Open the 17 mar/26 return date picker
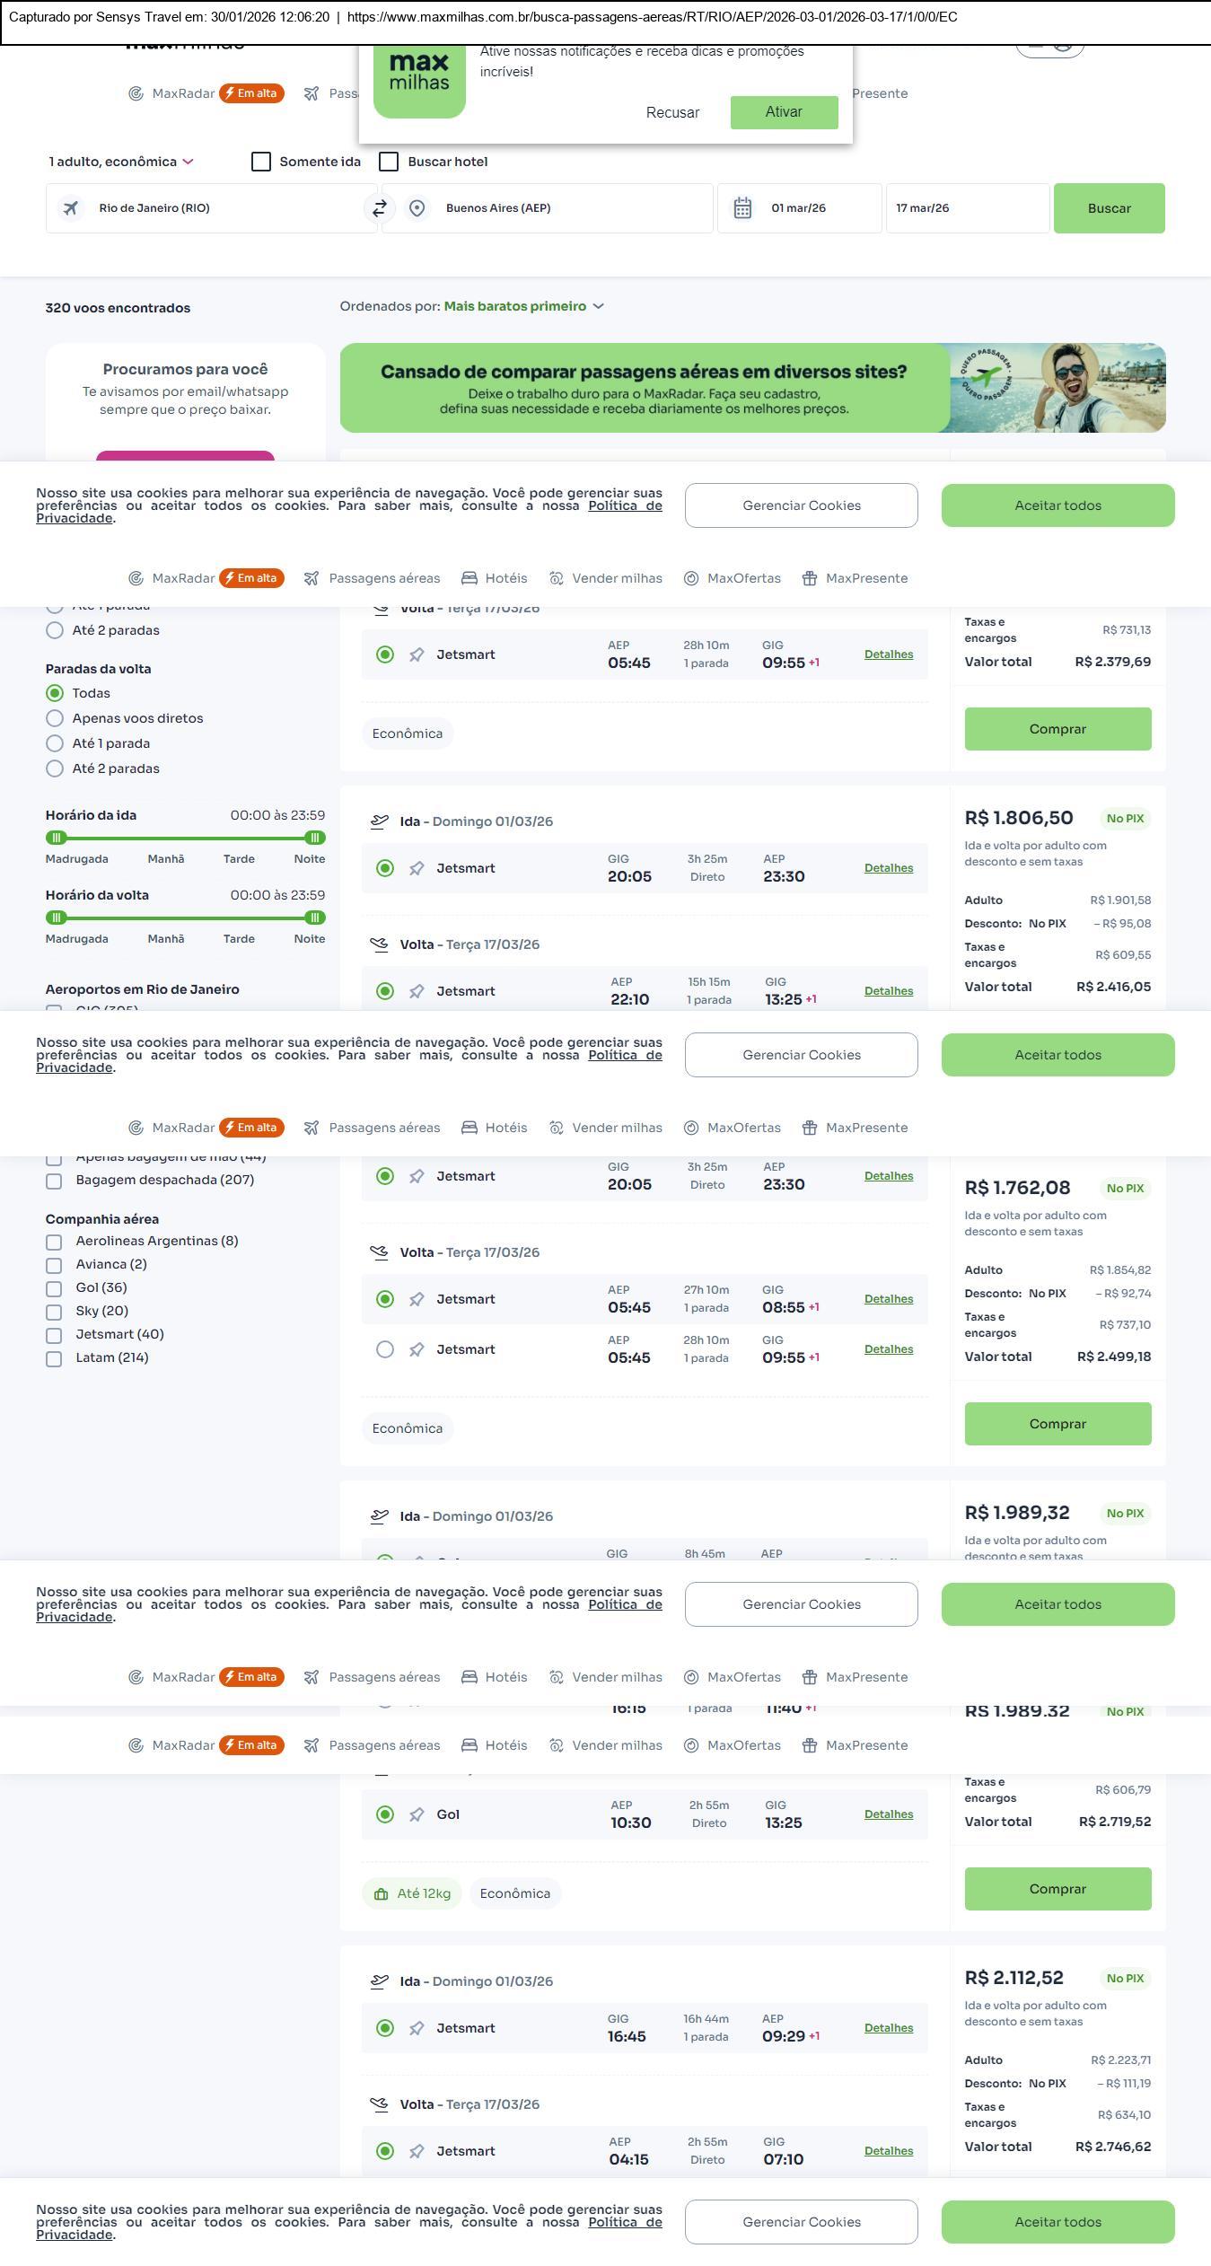1211x2266 pixels. [x=967, y=208]
